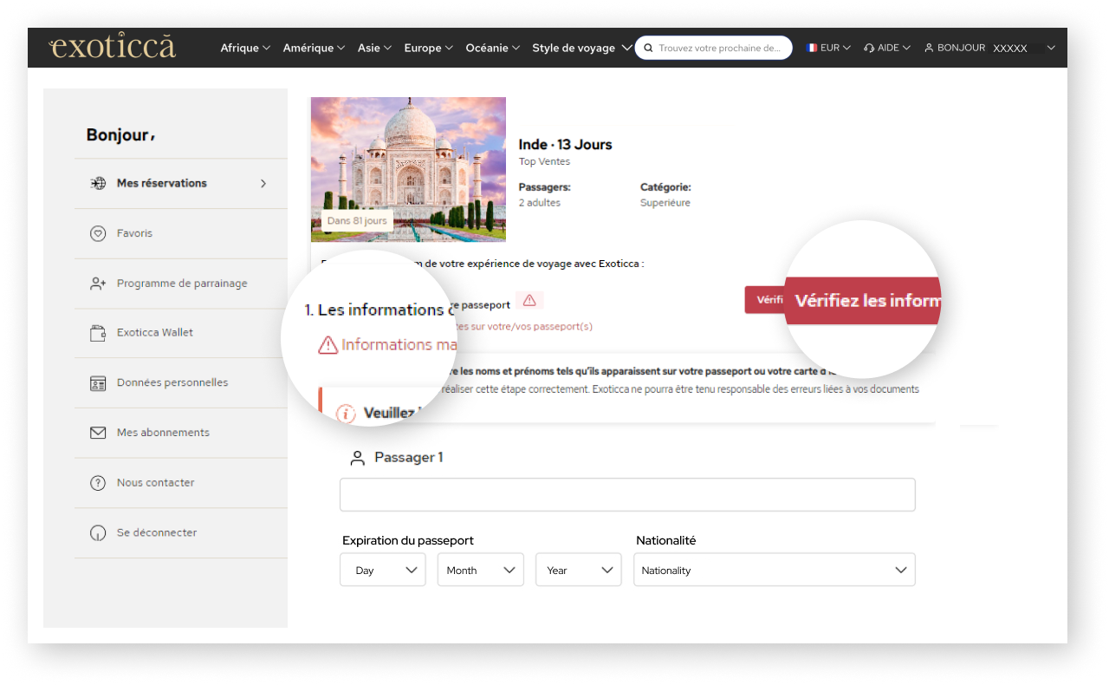Click the Favoris heart icon
The image size is (1109, 685).
point(98,233)
